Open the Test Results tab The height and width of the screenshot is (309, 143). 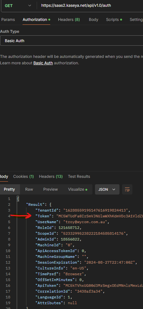pos(79,177)
